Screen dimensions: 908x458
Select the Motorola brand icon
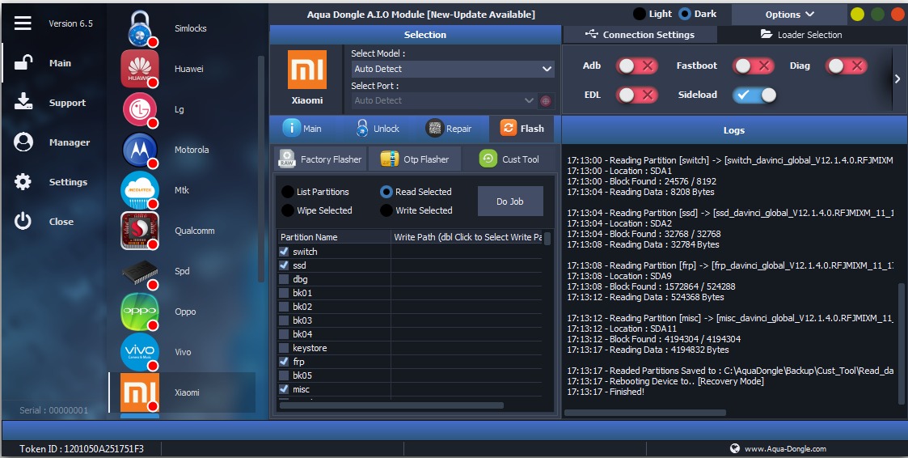pyautogui.click(x=140, y=150)
